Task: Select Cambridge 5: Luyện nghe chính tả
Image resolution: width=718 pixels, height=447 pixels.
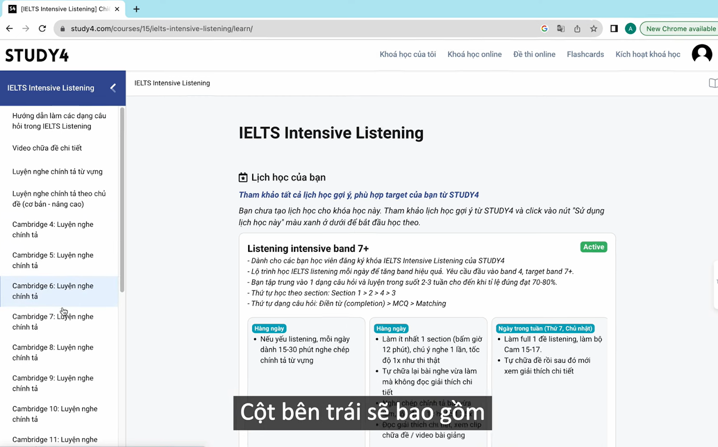Action: [x=59, y=260]
